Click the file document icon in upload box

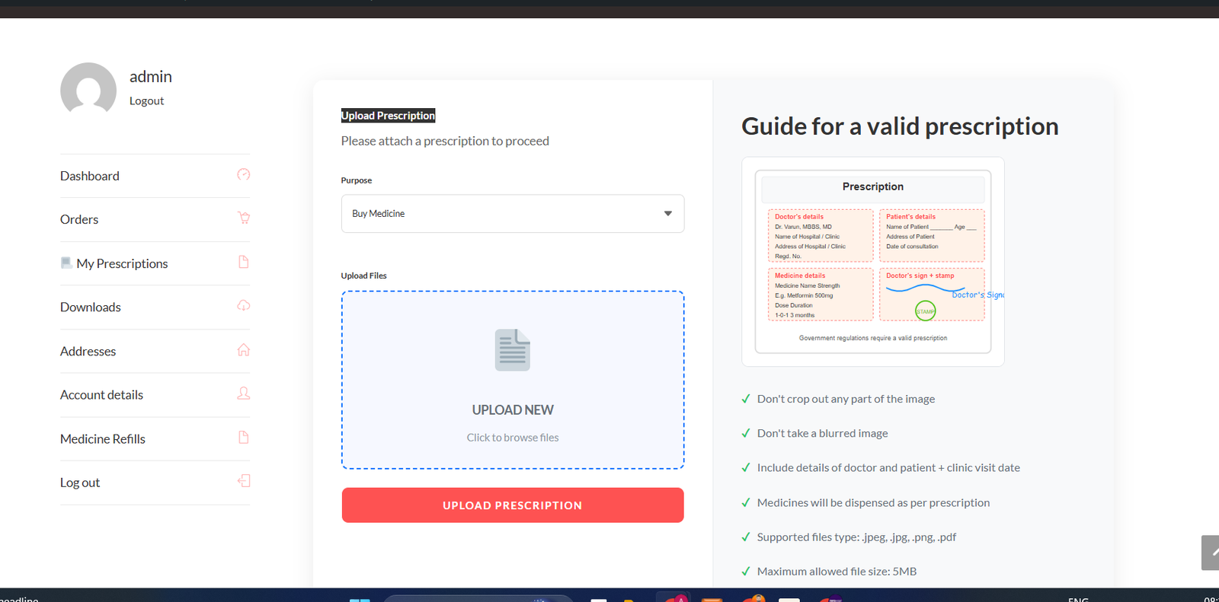[x=513, y=350]
